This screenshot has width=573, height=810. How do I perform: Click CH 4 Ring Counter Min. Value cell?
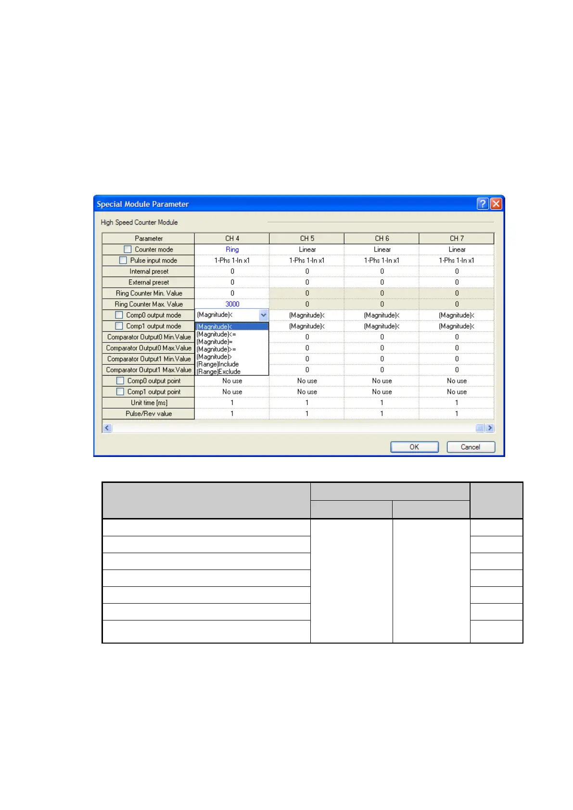pos(232,293)
